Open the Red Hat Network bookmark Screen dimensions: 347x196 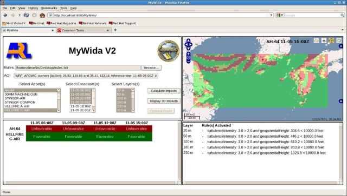(x=93, y=23)
